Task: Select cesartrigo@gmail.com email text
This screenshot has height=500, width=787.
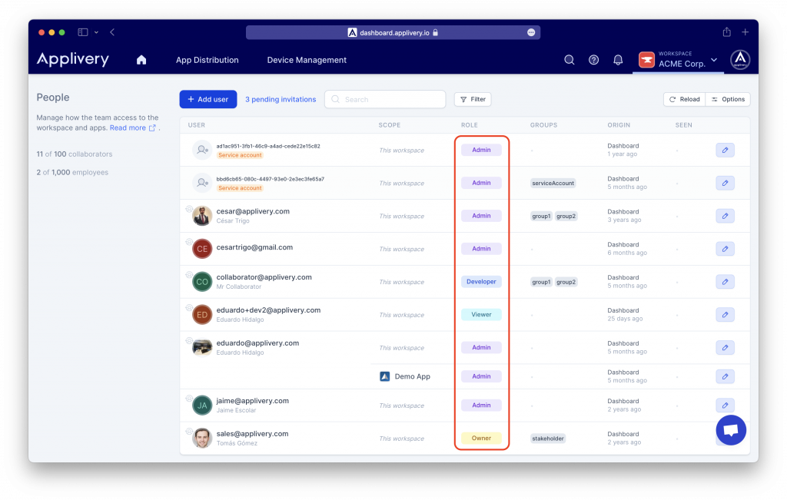Action: point(254,247)
